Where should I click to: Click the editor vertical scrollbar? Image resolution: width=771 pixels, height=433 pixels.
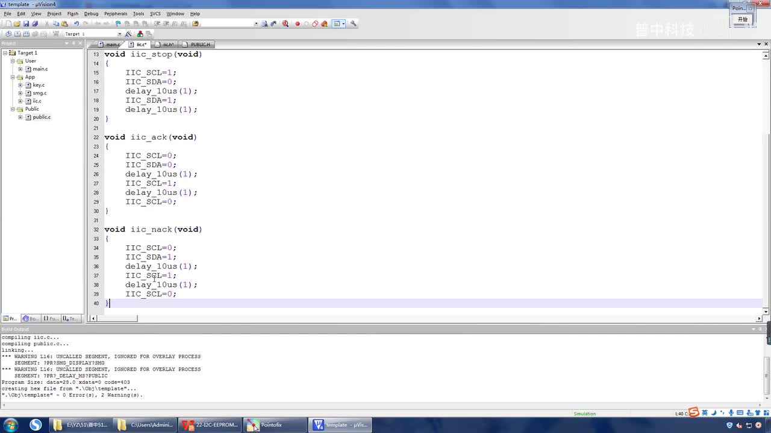tap(766, 182)
